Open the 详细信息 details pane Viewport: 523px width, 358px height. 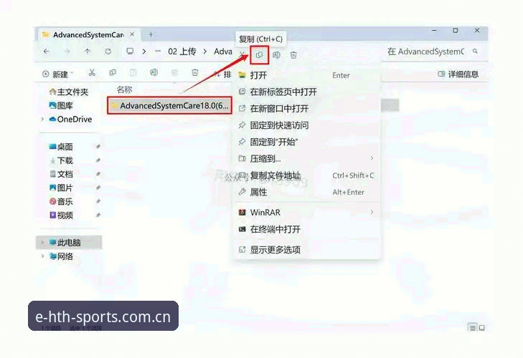point(458,74)
